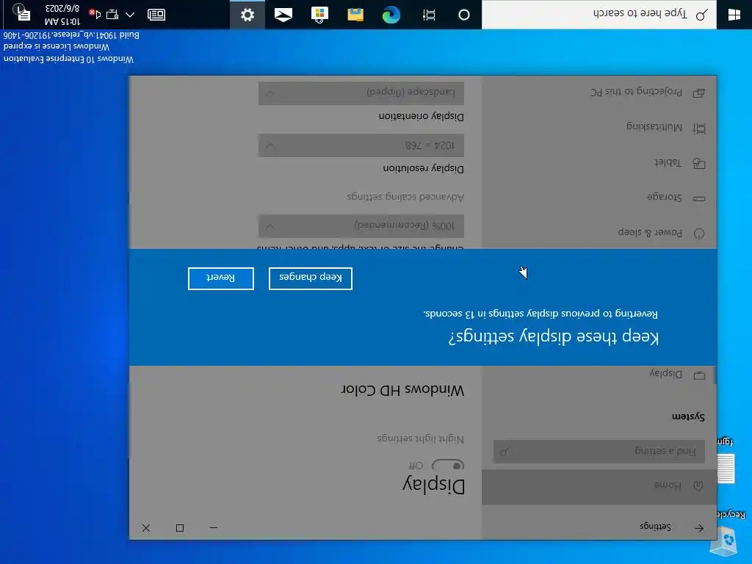Screen dimensions: 752x564
Task: Click the Keep changes button
Action: (311, 278)
